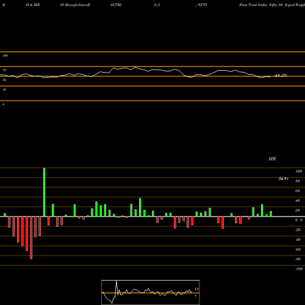This screenshot has width=305, height=305.
Task: Click the MR axis label -40
Action: [298, 240]
